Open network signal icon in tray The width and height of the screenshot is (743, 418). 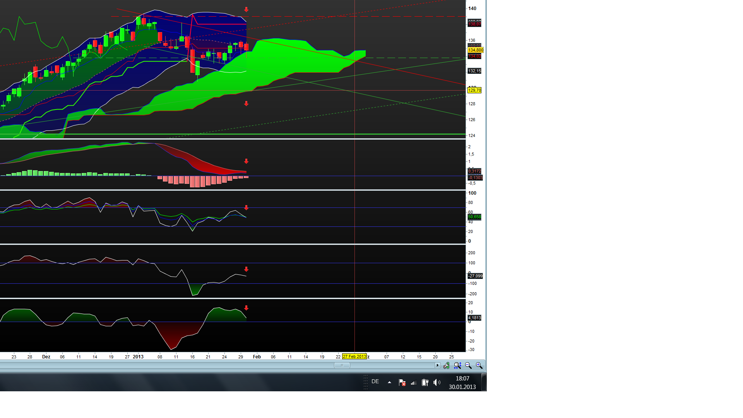[x=413, y=382]
